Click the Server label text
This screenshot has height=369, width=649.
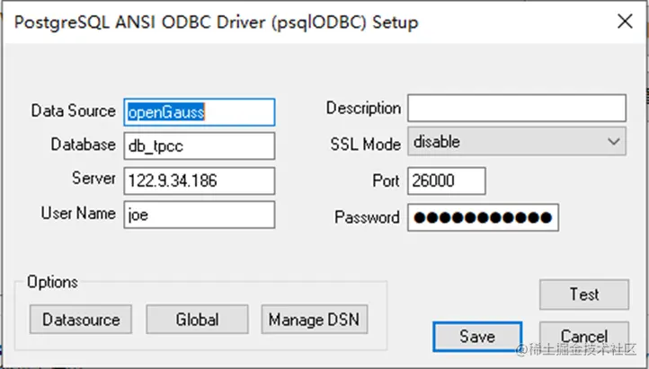click(93, 179)
